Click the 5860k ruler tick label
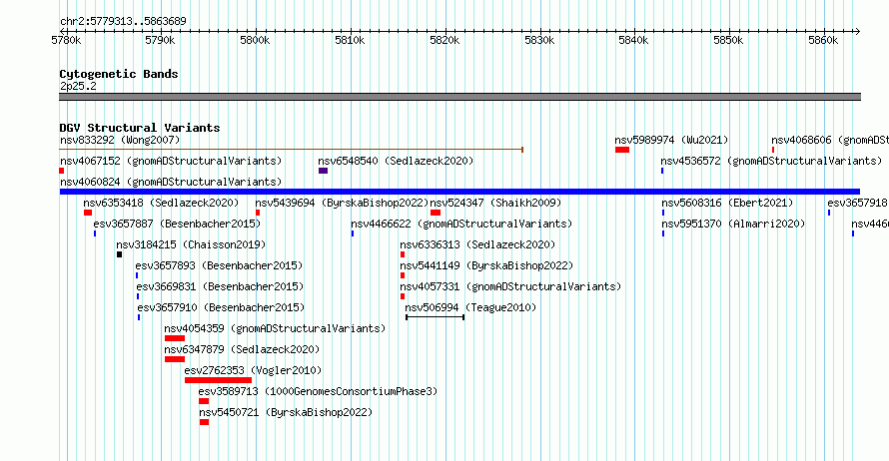 [x=823, y=41]
